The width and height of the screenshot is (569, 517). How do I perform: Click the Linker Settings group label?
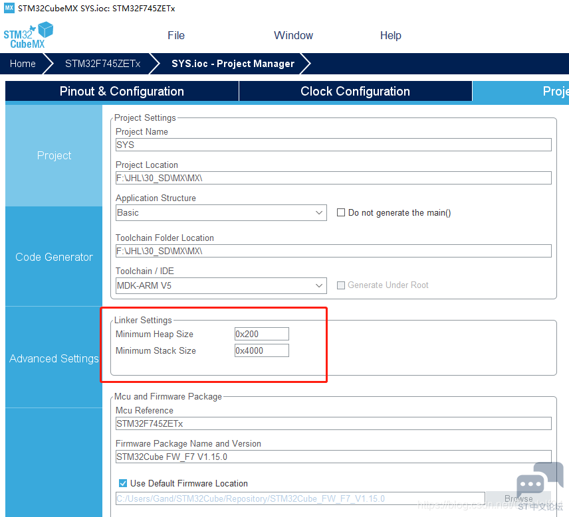pos(143,321)
